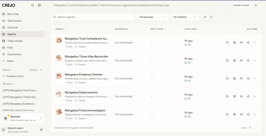The height and width of the screenshot is (136, 266).
Task: Run the Mangekyo Finance Investigator agent
Action: tap(227, 114)
